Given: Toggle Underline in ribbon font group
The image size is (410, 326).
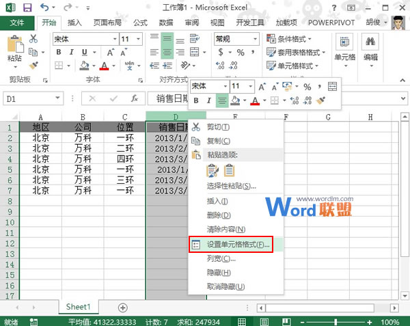Looking at the screenshot, I should [x=85, y=53].
